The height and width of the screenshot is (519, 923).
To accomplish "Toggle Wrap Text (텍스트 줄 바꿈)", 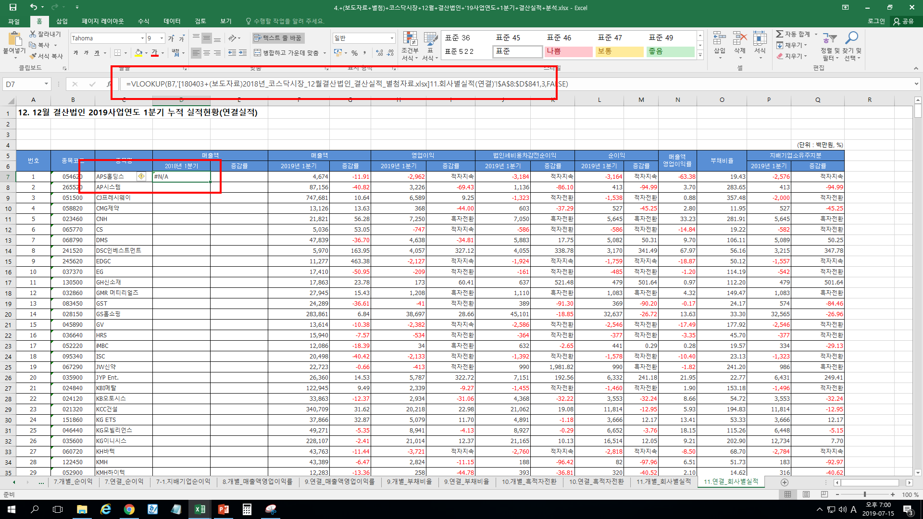I will (x=278, y=38).
